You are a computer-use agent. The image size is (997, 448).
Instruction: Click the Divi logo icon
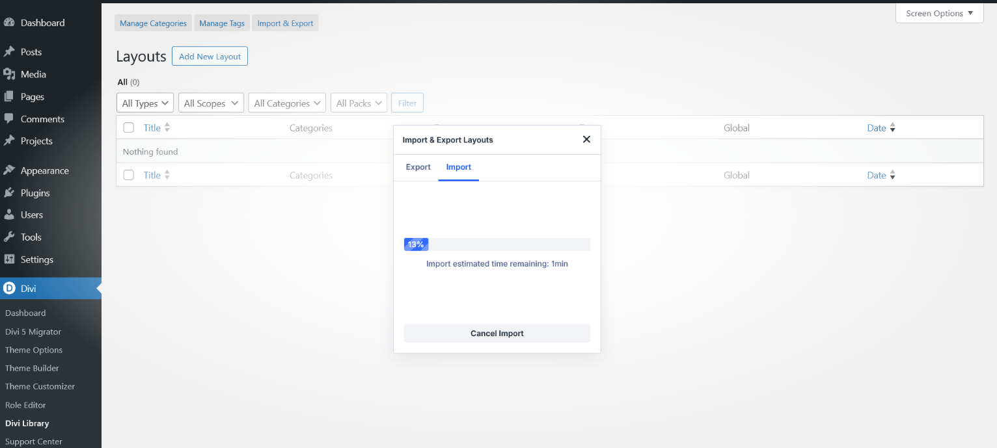click(9, 288)
